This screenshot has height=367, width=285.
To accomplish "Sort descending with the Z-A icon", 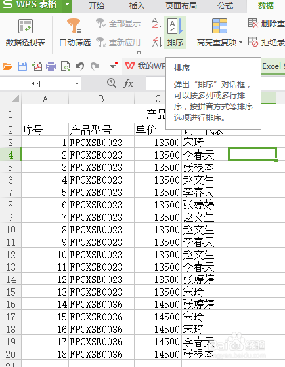I will [157, 42].
